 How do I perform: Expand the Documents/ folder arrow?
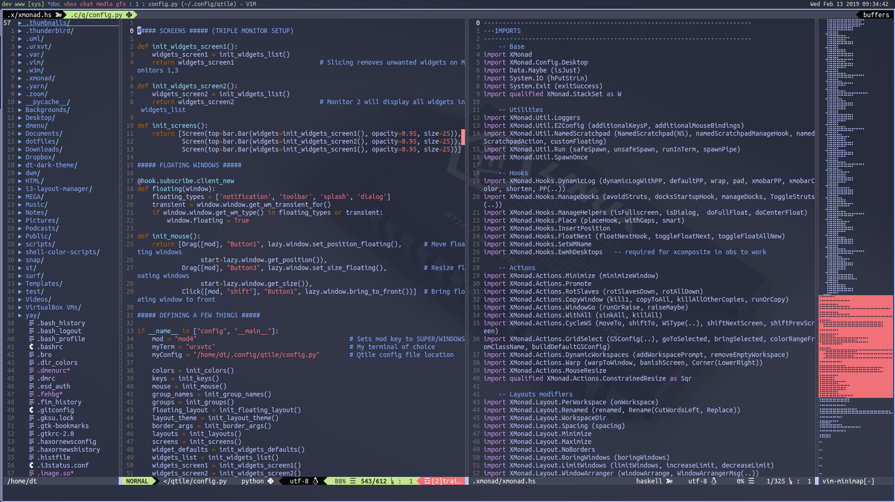point(20,133)
